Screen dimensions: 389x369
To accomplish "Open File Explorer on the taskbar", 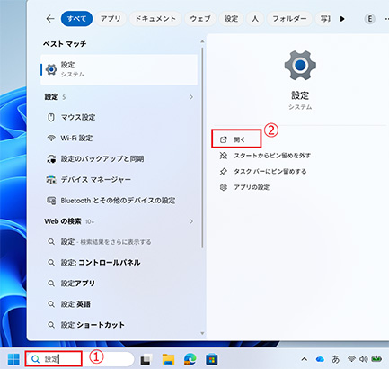I will coord(168,359).
